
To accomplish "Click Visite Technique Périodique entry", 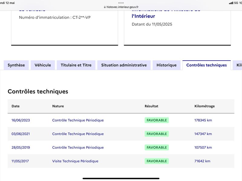I will pos(75,161).
